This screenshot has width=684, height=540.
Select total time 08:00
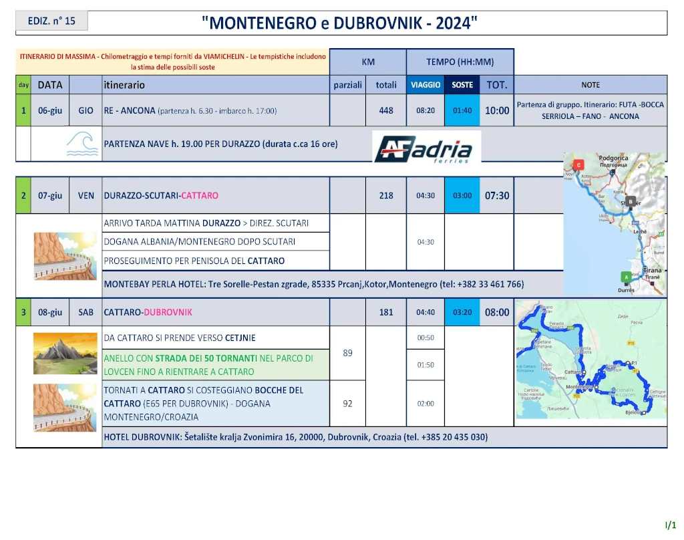[497, 312]
